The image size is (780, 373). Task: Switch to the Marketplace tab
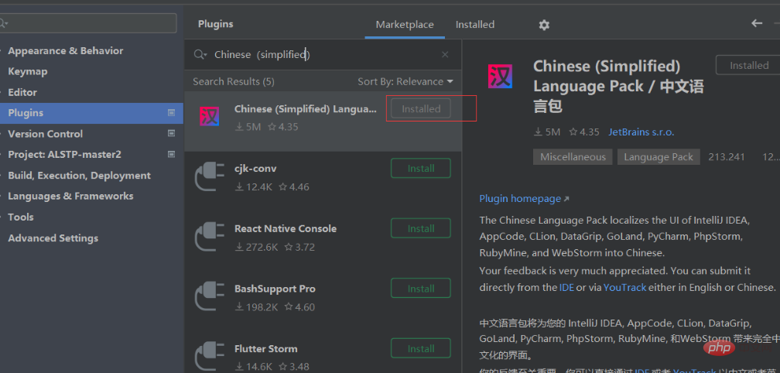pos(405,24)
